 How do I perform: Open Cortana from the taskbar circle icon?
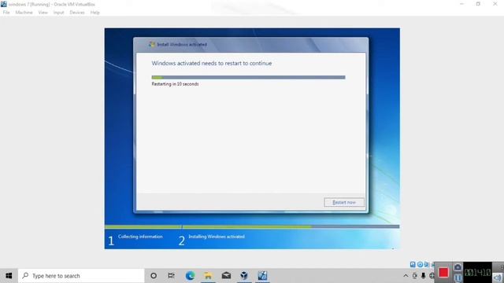pyautogui.click(x=154, y=276)
